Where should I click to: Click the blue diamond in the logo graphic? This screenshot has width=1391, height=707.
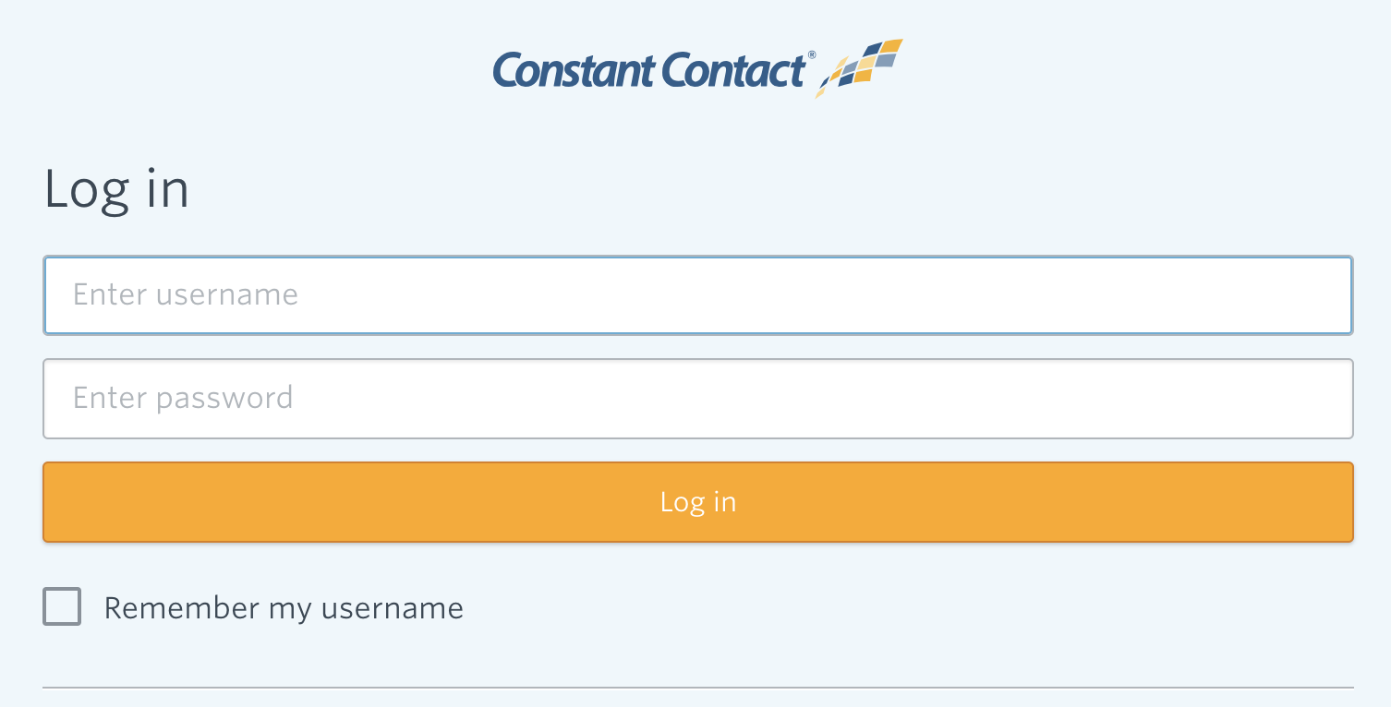[x=872, y=50]
